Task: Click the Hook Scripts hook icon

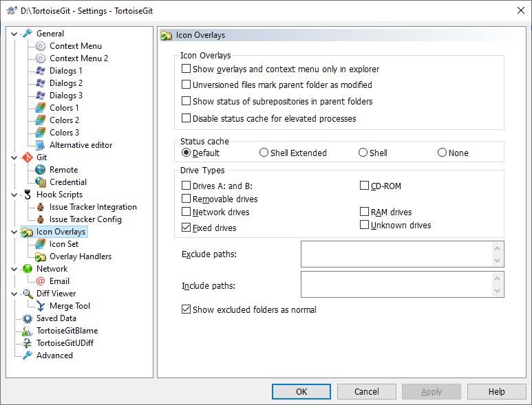Action: coord(28,195)
